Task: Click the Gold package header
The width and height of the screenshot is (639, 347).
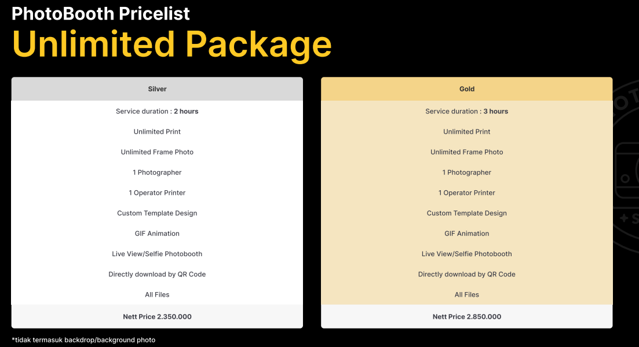Action: click(466, 88)
